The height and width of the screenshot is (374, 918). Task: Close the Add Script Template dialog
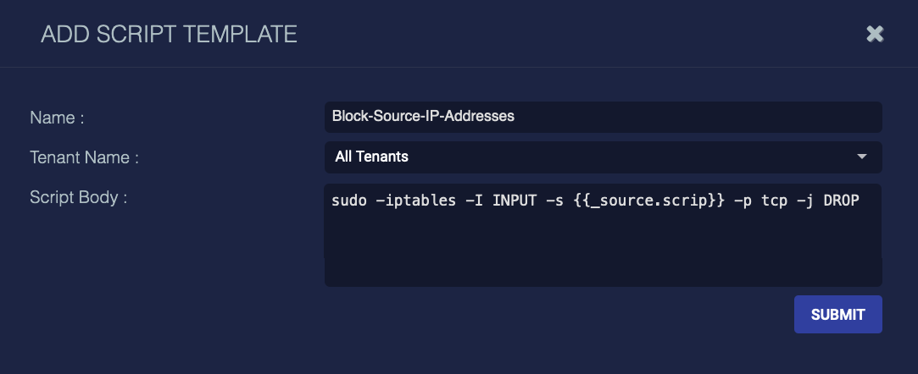tap(875, 34)
